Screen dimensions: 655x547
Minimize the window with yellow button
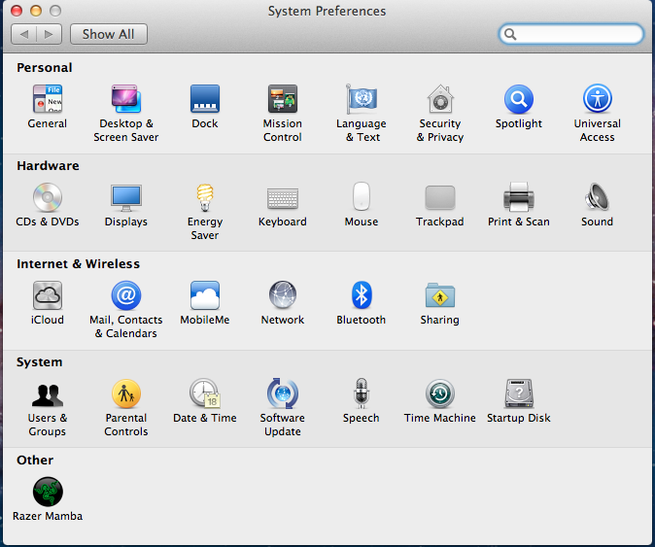point(36,11)
